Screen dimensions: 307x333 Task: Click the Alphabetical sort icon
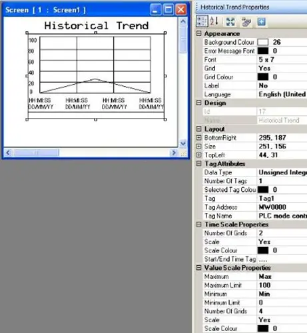coord(214,21)
